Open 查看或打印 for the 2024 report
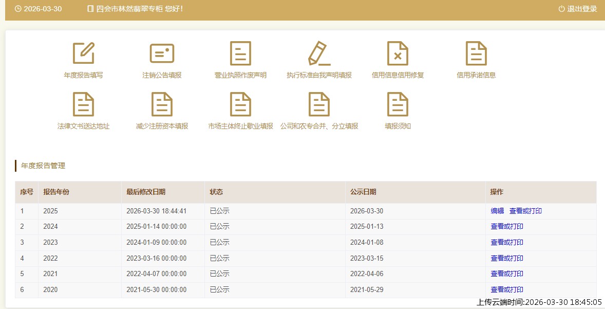The height and width of the screenshot is (309, 605). coord(507,226)
